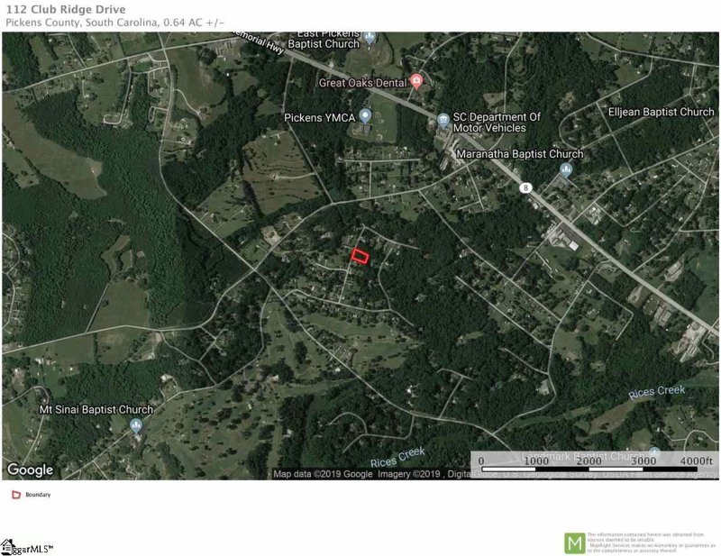
Task: Click the Google logo on the map
Action: click(x=30, y=469)
